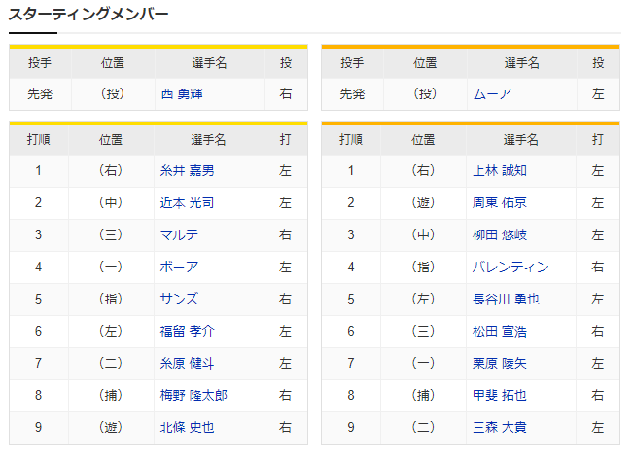633x465 pixels.
Task: Open starting pitcher 西 勇輝 link
Action: tap(182, 94)
